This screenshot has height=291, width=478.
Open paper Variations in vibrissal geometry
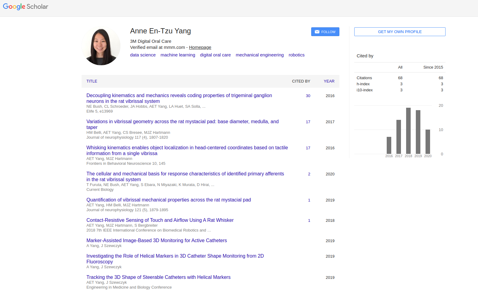[x=183, y=124]
